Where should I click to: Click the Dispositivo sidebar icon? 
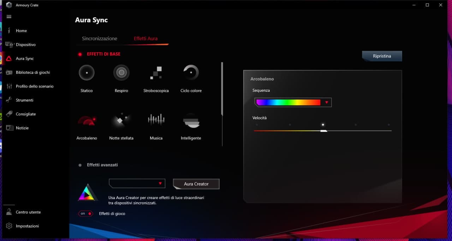(9, 44)
